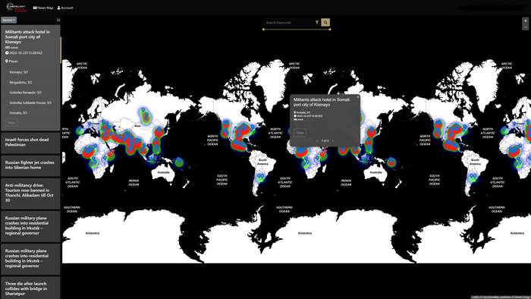Click the Mercury logo in header

(17, 8)
